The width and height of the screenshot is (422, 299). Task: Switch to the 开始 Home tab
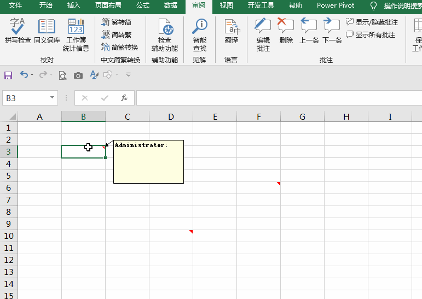(46, 5)
